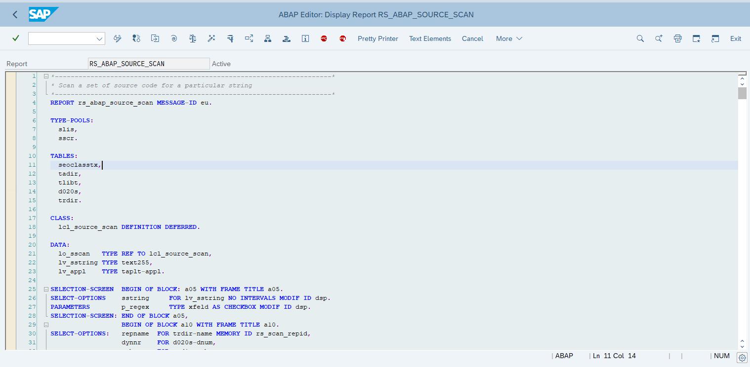Click the TYPE-POOLS keyword on line 6
750x367 pixels.
point(72,120)
